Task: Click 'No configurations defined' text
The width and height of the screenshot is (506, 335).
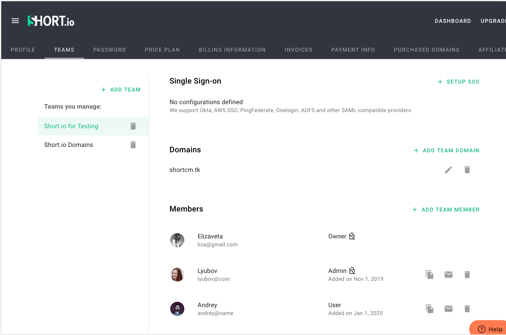Action: click(206, 102)
